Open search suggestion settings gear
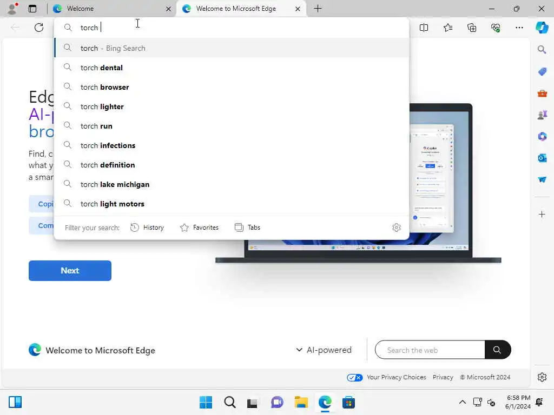This screenshot has height=415, width=554. tap(397, 227)
